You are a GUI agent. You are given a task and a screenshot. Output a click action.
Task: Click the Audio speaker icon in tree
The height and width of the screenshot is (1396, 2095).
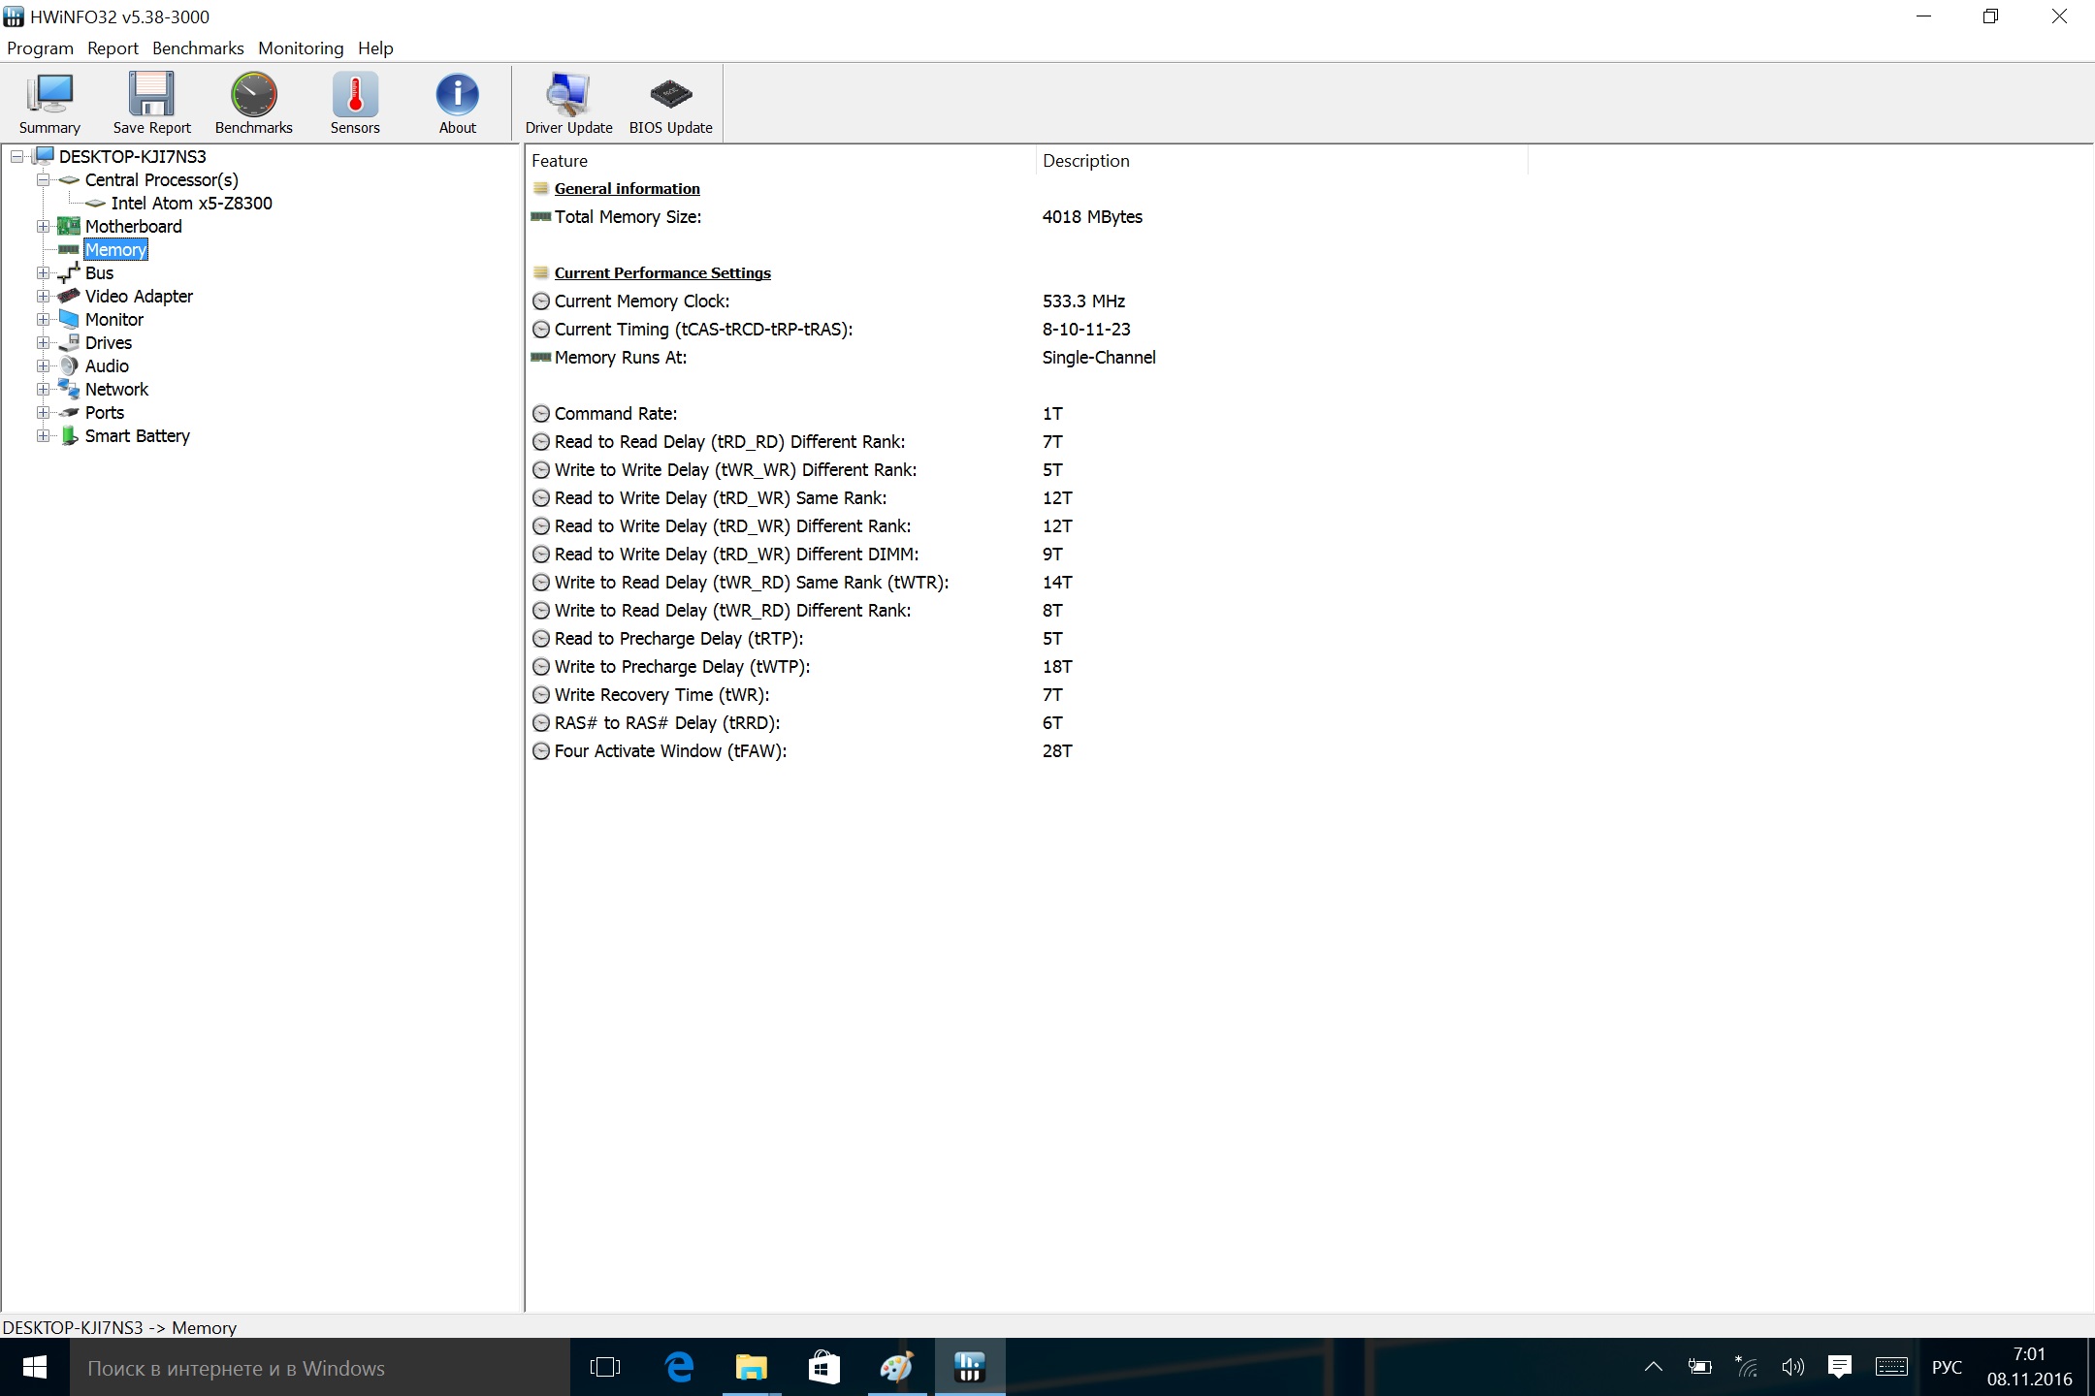tap(69, 365)
